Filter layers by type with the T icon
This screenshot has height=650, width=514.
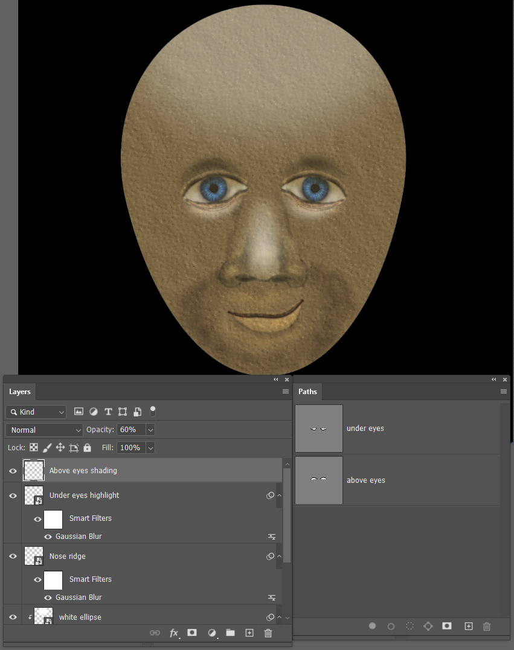point(108,411)
